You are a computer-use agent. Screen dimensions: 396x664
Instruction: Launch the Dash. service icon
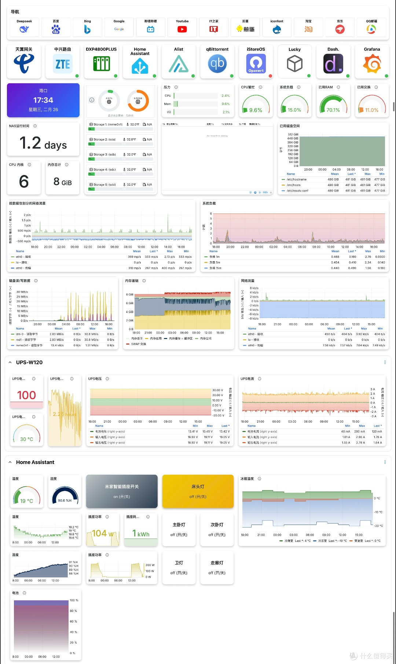click(x=333, y=64)
